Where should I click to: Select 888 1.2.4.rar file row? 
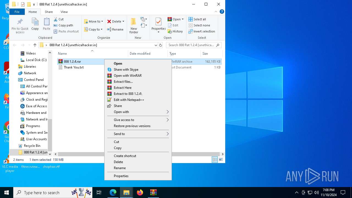tap(139, 62)
